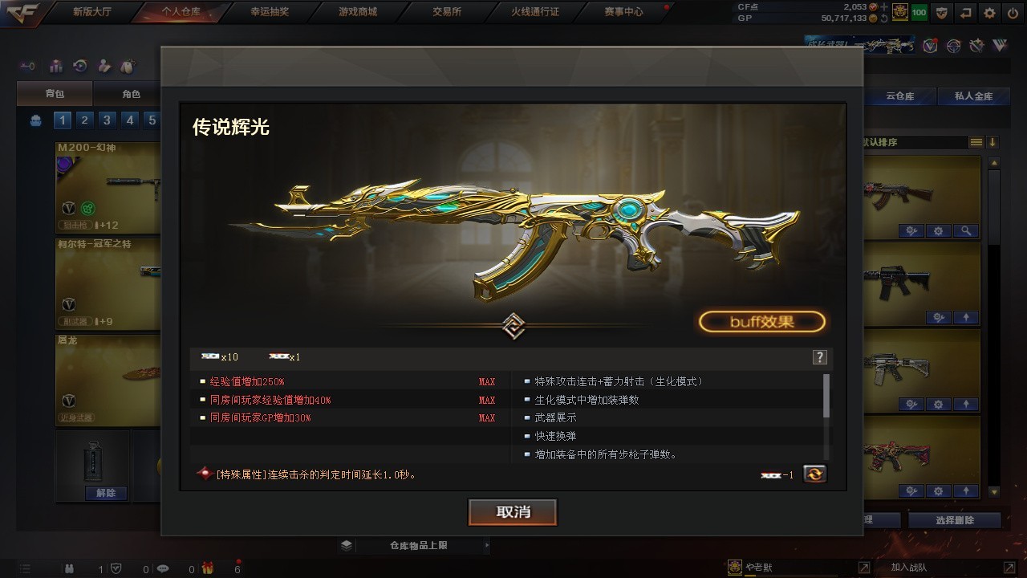Click the 取消 button
The height and width of the screenshot is (578, 1027).
[513, 512]
